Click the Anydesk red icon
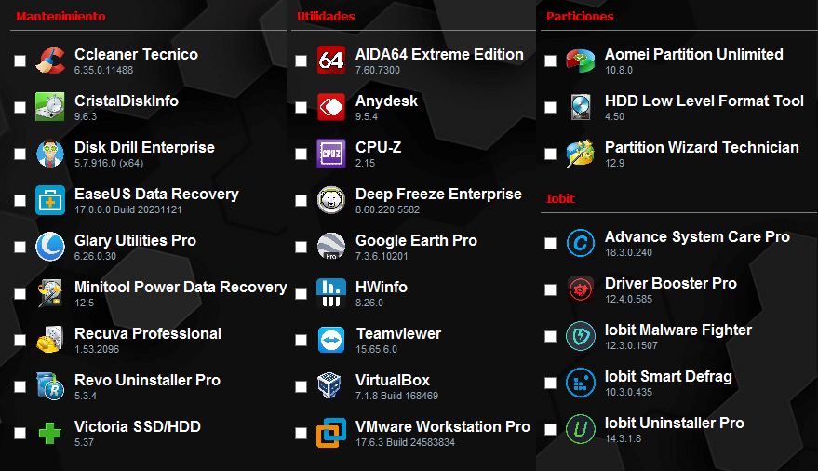This screenshot has width=818, height=471. tap(331, 107)
